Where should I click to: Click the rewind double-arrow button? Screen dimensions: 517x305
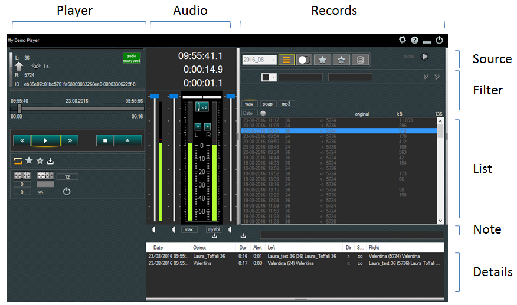tap(22, 141)
